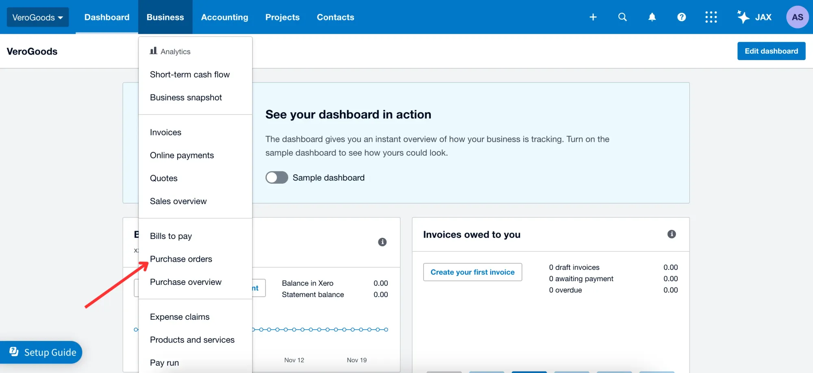Select Short-term cash flow
This screenshot has height=373, width=813.
[x=195, y=74]
